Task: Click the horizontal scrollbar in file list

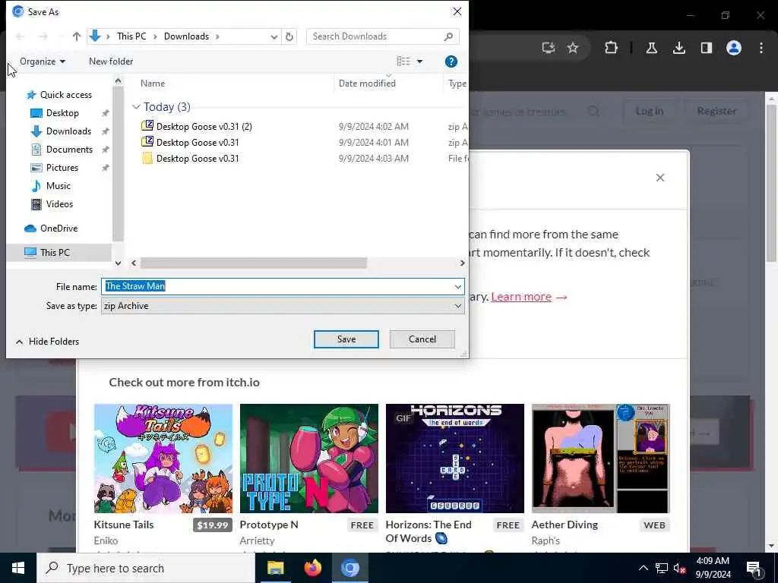Action: click(x=254, y=263)
